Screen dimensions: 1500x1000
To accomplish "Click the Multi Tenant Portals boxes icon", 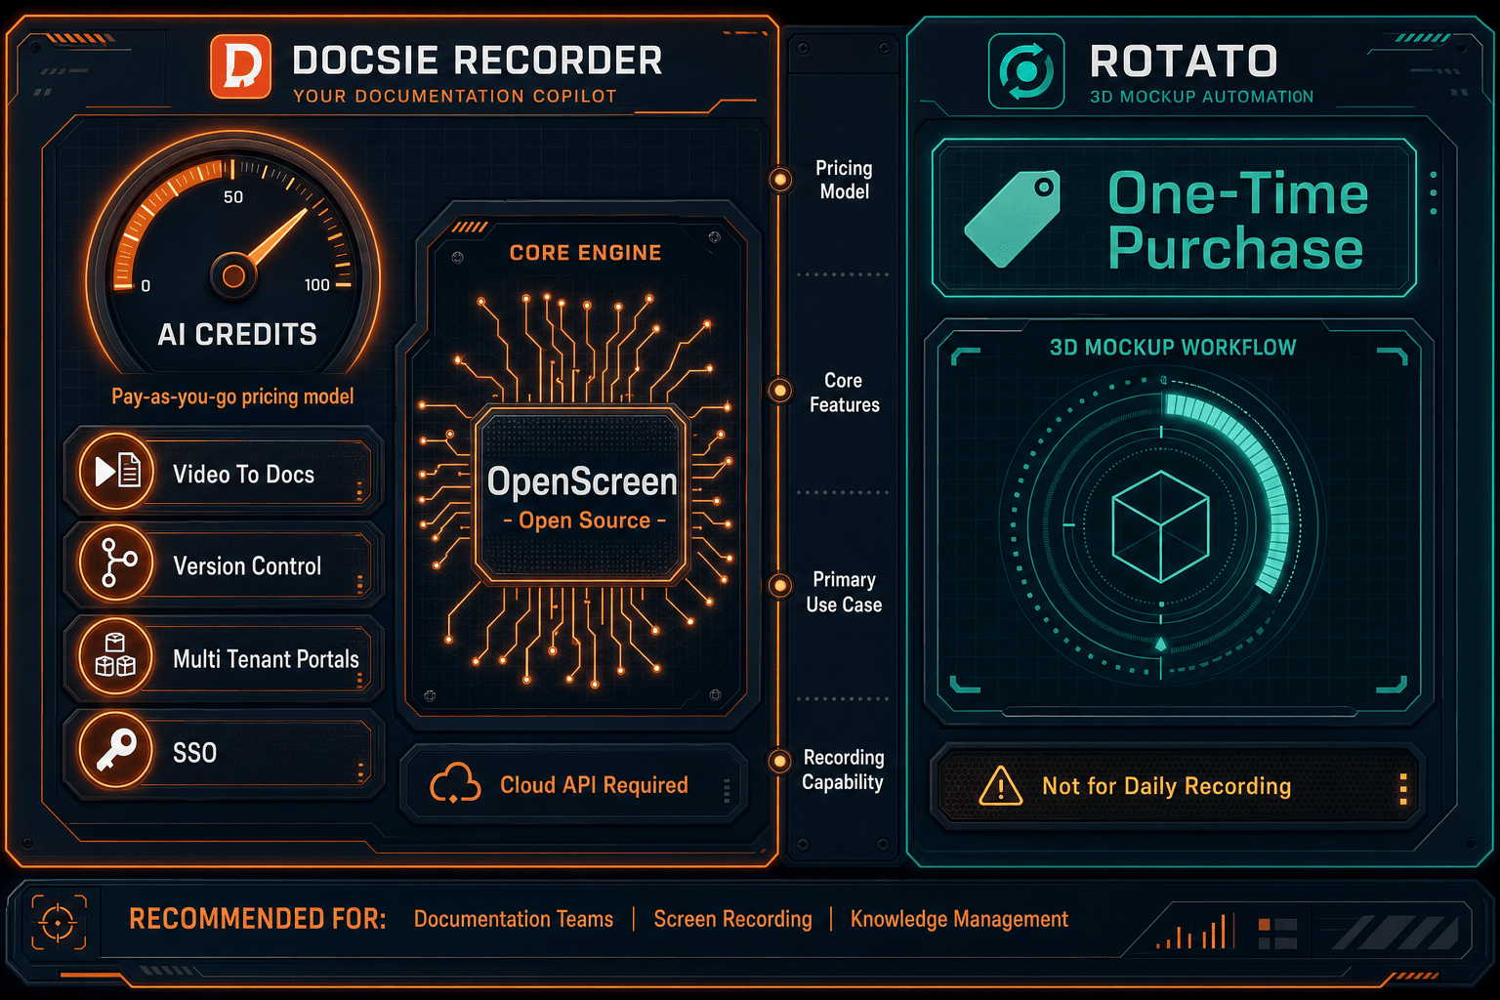I will 116,656.
